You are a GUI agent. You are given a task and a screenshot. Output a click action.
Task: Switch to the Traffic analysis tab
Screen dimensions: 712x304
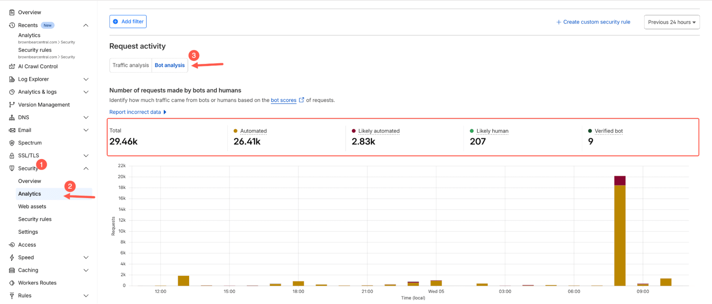131,65
